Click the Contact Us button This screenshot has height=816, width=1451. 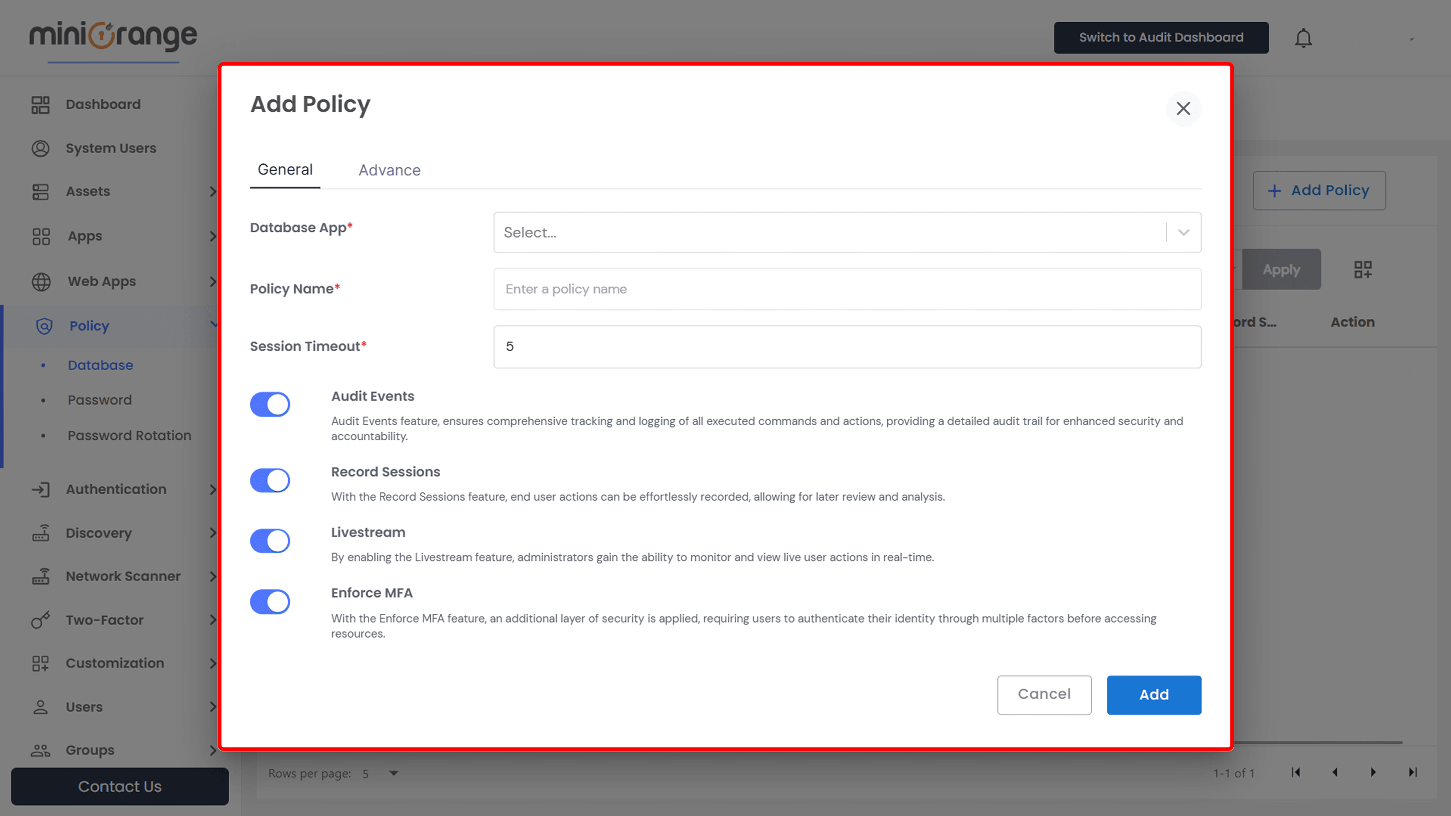tap(119, 786)
